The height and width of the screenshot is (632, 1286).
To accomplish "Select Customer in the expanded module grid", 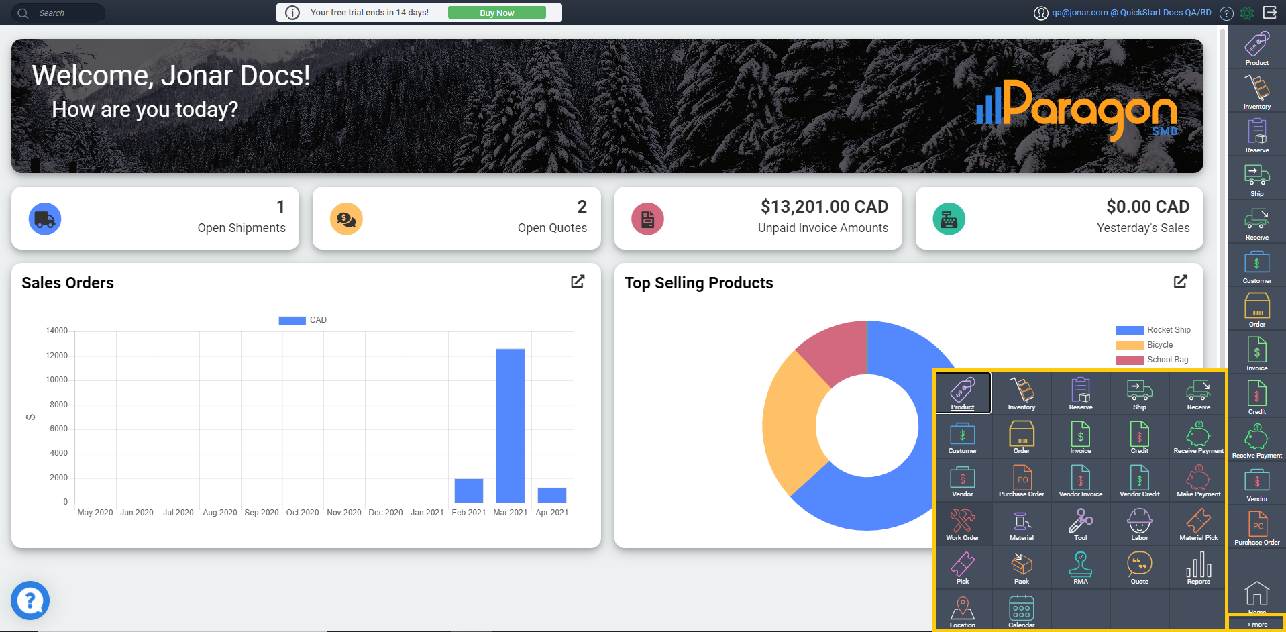I will (963, 436).
